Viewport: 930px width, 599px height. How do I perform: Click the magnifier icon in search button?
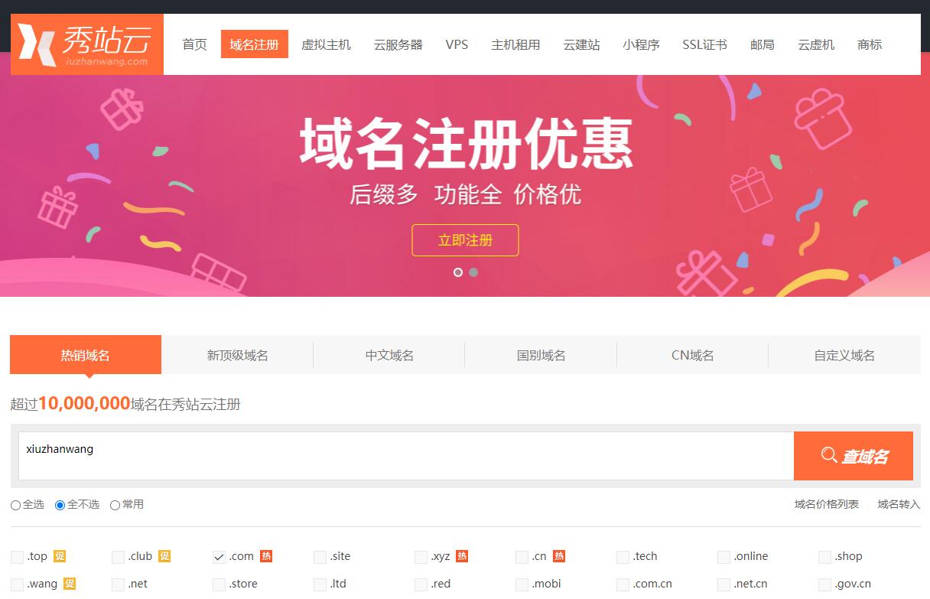(828, 456)
